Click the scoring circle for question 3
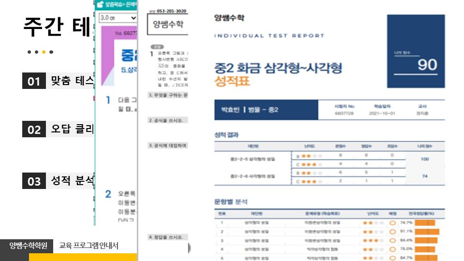 pos(392,240)
